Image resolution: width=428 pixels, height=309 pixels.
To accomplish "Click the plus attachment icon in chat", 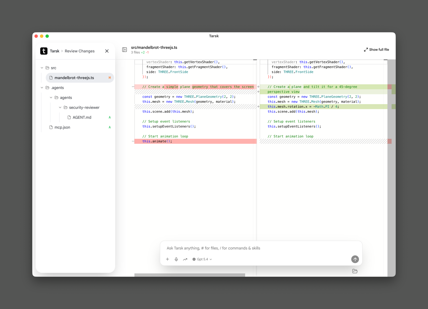I will coord(167,259).
